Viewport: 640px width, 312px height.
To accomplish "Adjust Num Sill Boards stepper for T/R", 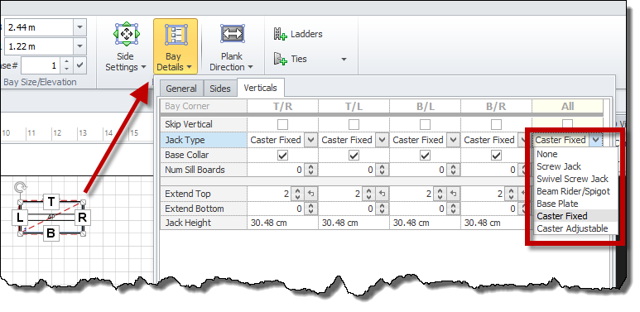I will pos(310,170).
